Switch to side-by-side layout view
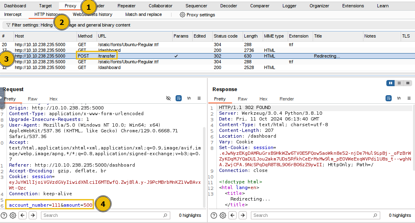The image size is (415, 223). click(390, 83)
